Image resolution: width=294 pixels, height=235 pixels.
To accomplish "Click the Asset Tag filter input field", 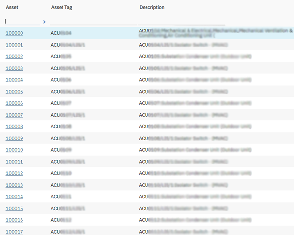I will tap(93, 21).
